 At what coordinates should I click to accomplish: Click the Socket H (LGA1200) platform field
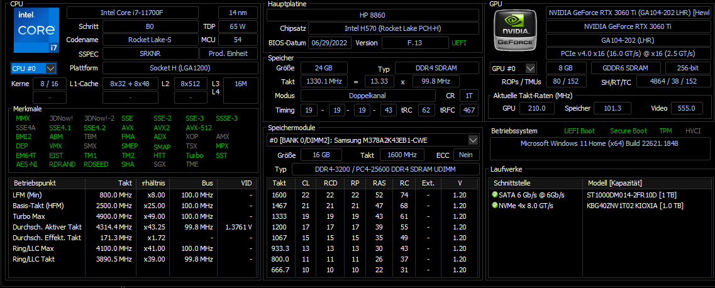coord(180,69)
